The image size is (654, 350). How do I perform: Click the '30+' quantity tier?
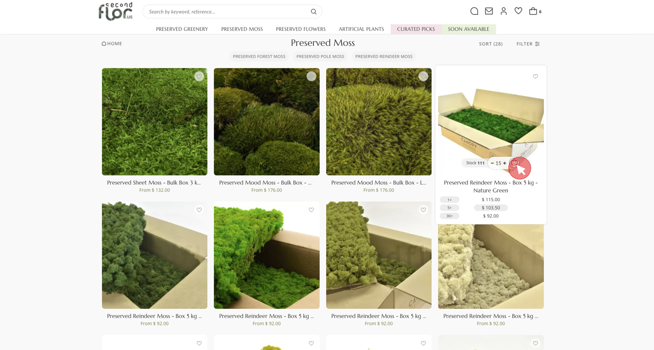pos(450,216)
